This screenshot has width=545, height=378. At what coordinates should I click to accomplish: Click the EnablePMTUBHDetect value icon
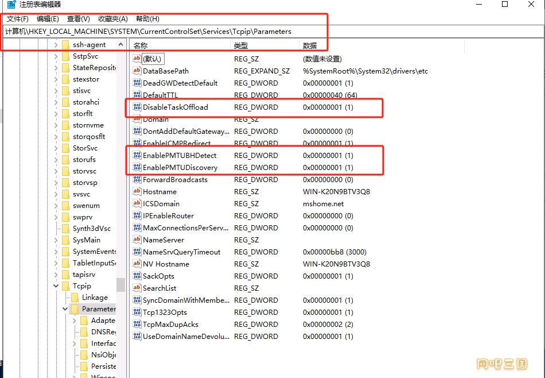tap(137, 155)
